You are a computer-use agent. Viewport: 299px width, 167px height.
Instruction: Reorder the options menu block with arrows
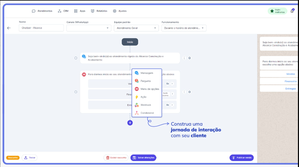[184, 92]
